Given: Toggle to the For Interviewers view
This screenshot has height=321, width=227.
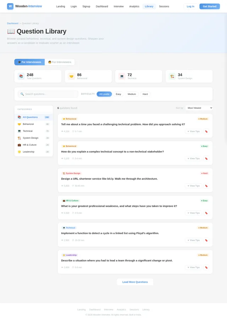Looking at the screenshot, I should (60, 62).
